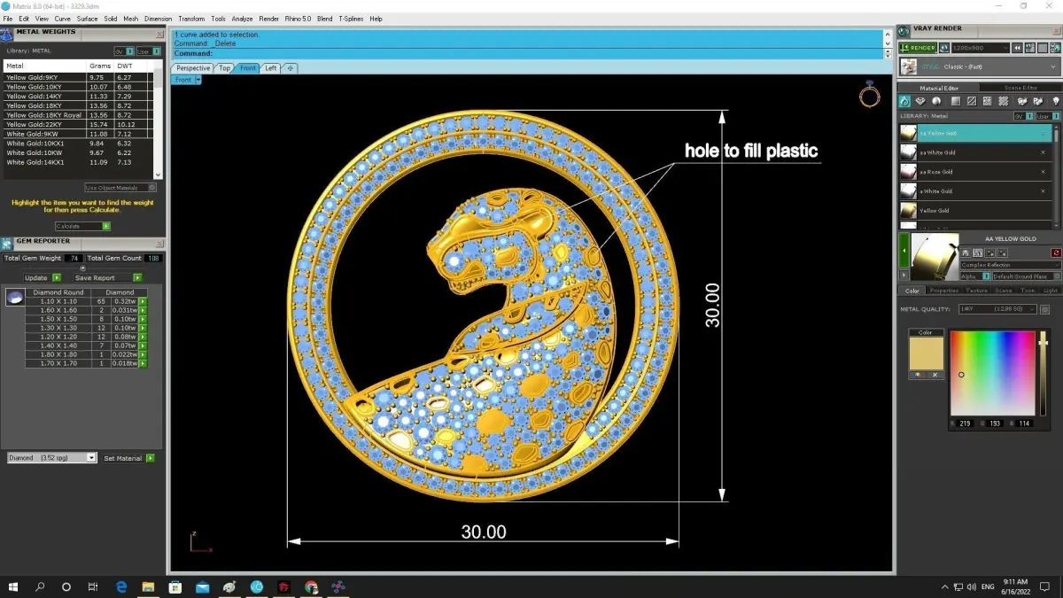Open Microsoft Edge from taskbar
The width and height of the screenshot is (1063, 598).
tap(121, 586)
